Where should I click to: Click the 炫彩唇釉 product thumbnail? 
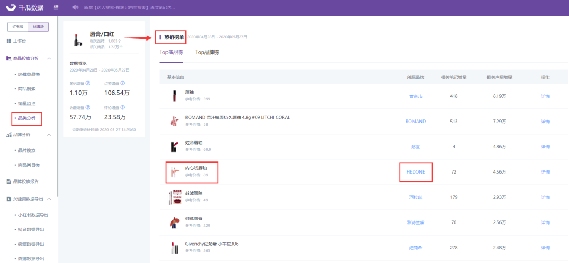click(x=173, y=146)
